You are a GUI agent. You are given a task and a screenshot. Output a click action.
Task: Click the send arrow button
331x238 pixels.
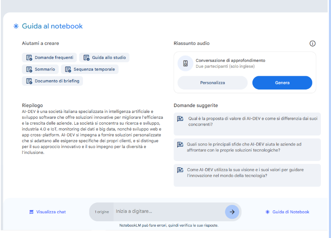pyautogui.click(x=232, y=212)
